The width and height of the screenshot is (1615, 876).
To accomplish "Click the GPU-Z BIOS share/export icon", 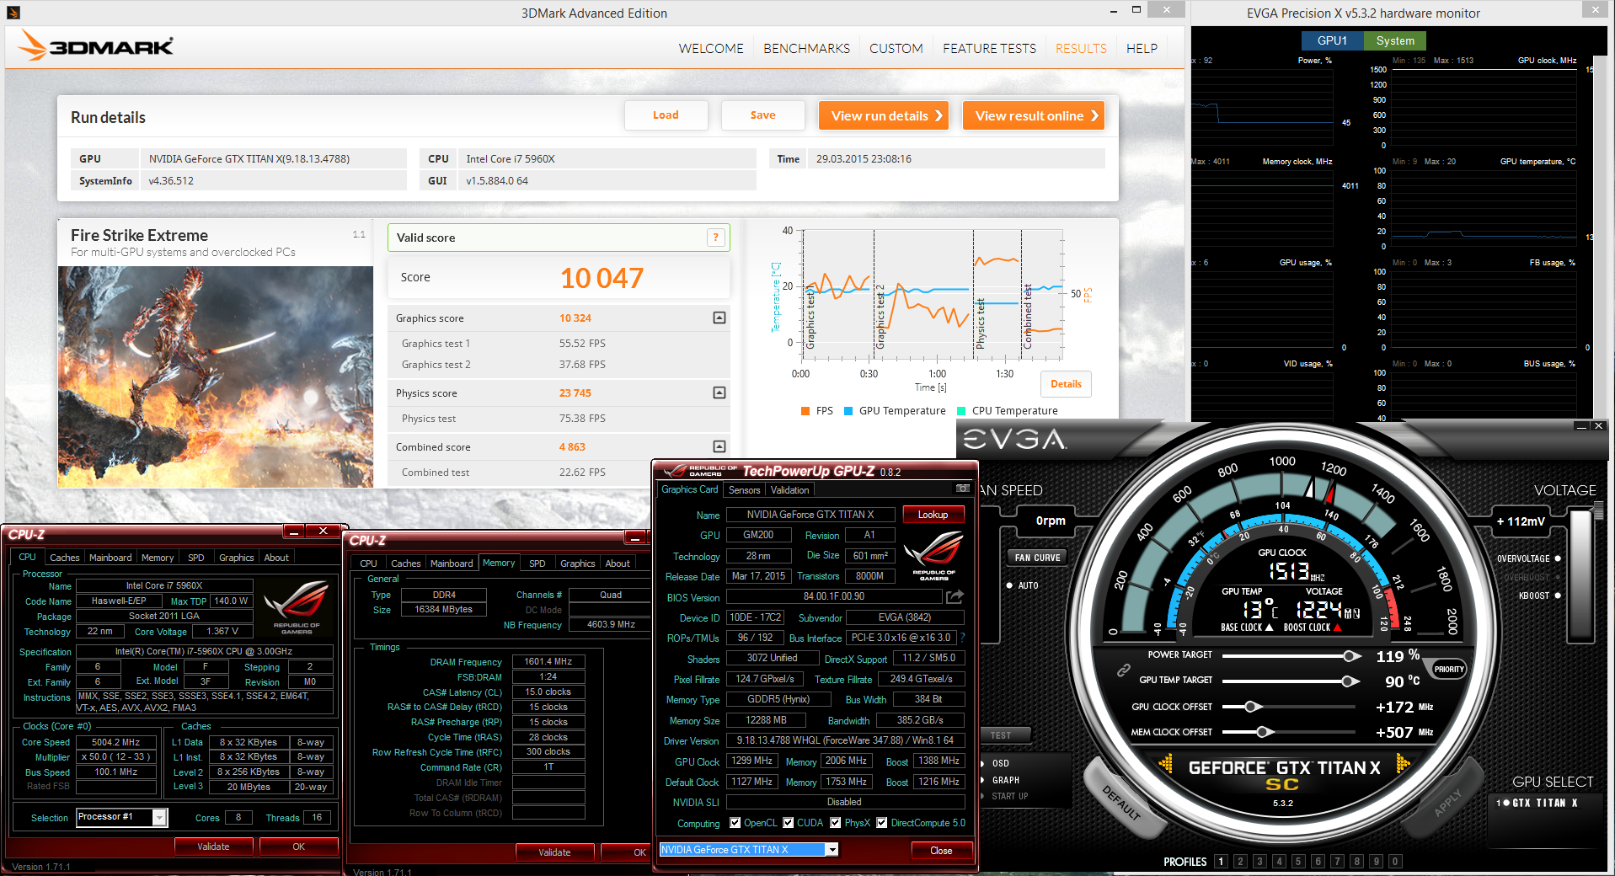I will [955, 596].
